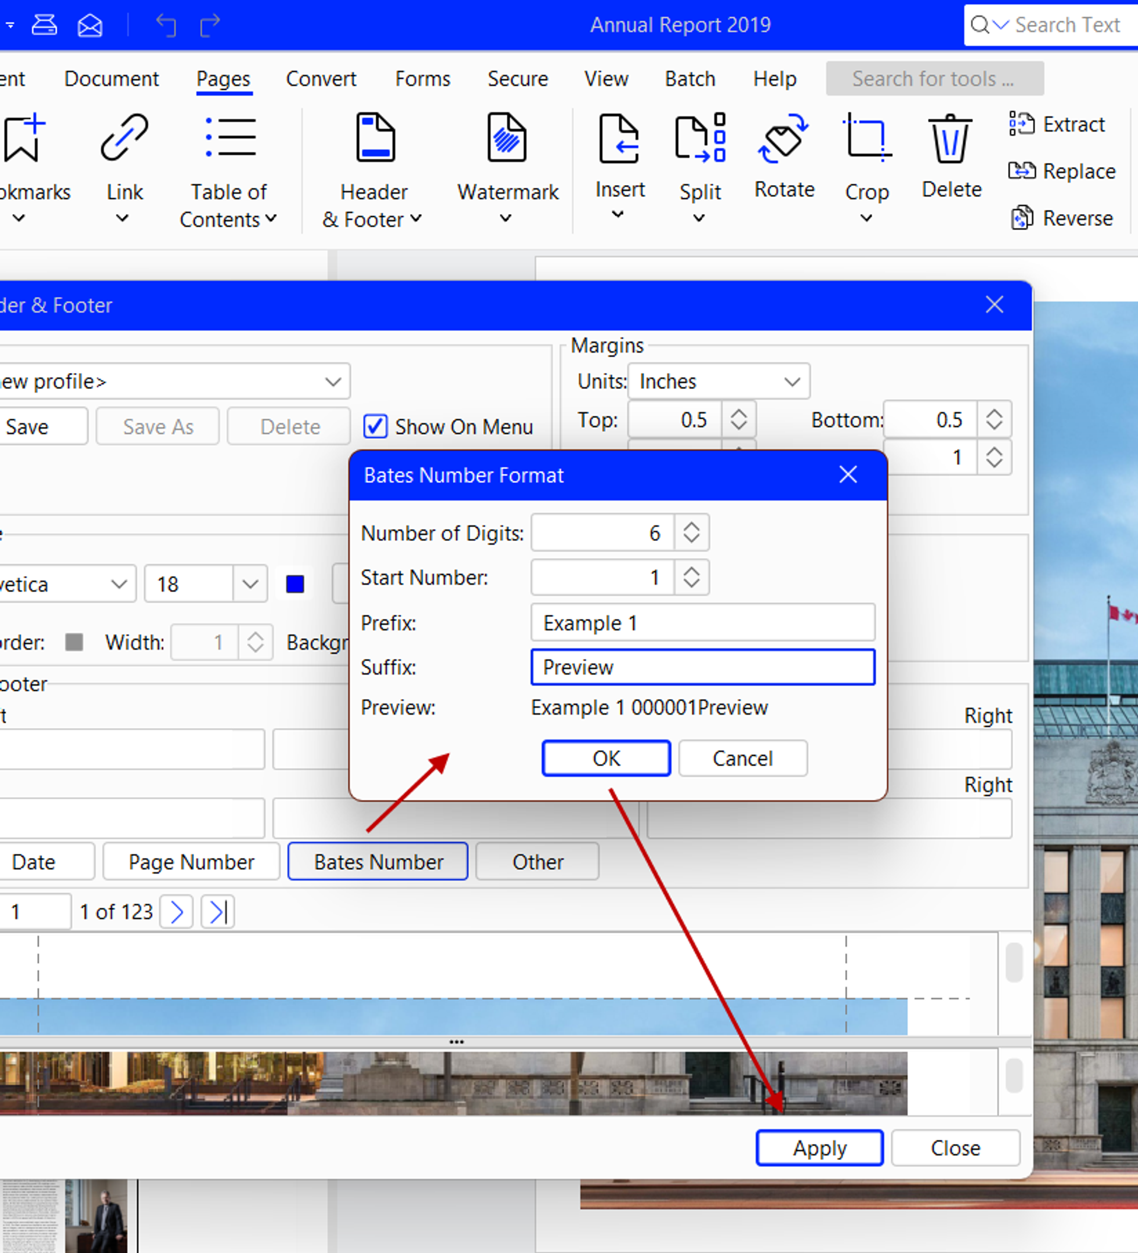Click the Rotate pages icon
This screenshot has width=1138, height=1253.
tap(784, 139)
